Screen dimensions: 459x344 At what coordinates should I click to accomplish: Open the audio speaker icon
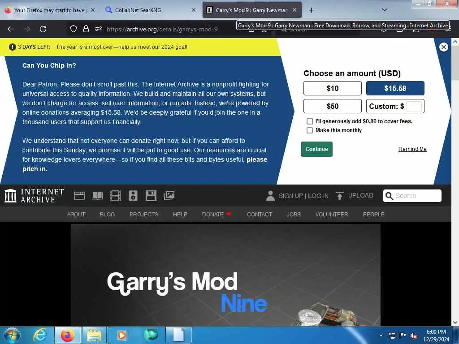click(x=133, y=196)
